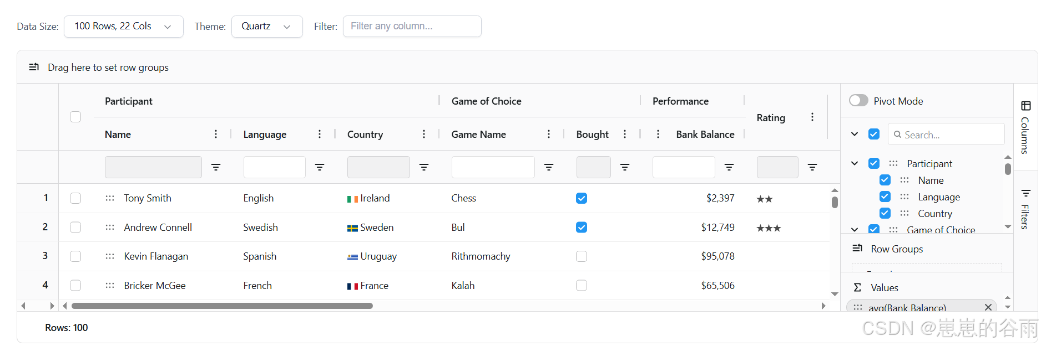Open the Language column menu icon
The image size is (1041, 346).
coord(320,134)
